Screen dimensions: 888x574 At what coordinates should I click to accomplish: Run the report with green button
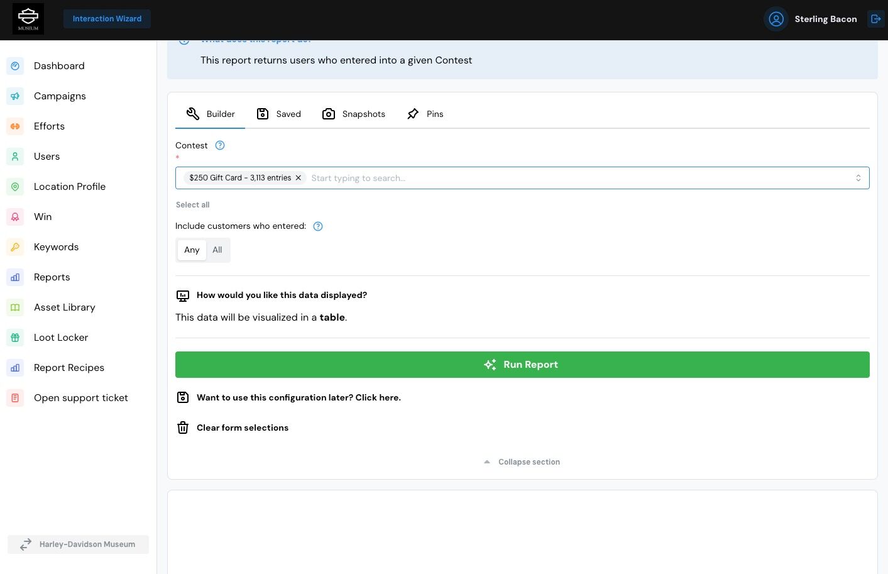click(522, 365)
